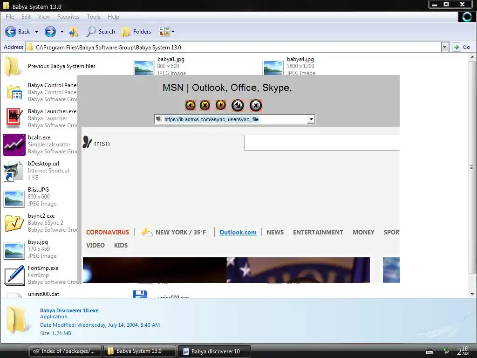This screenshot has height=358, width=477.
Task: Expand the Views dropdown arrow
Action: (173, 32)
